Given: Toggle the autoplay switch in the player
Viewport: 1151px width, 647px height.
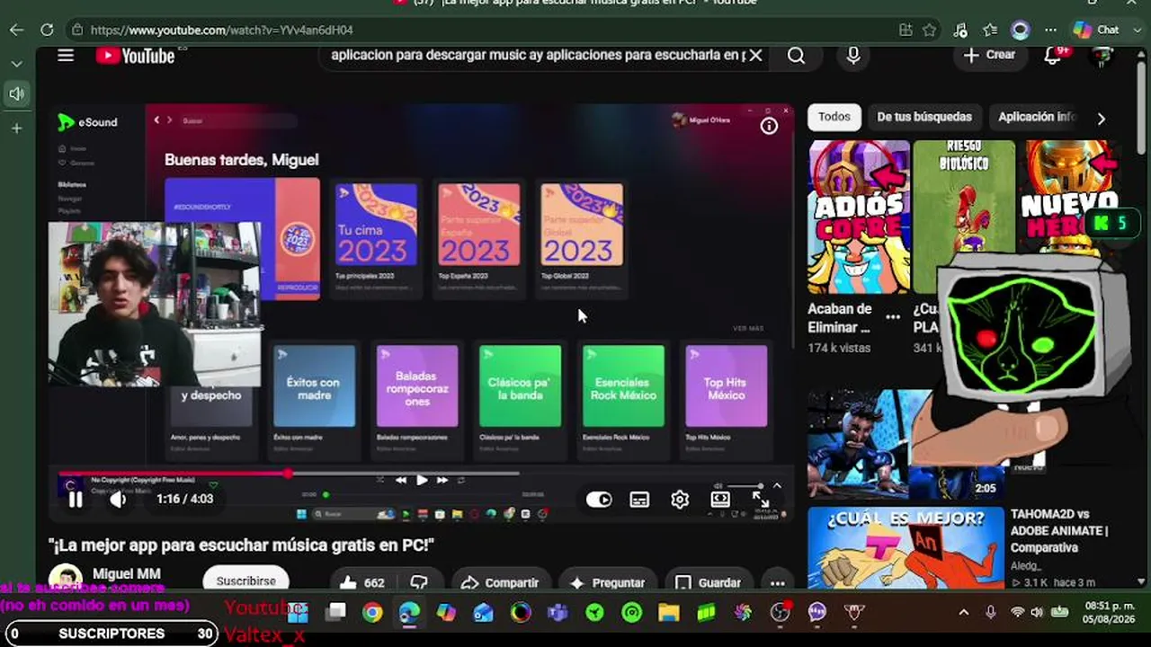Looking at the screenshot, I should (x=599, y=500).
